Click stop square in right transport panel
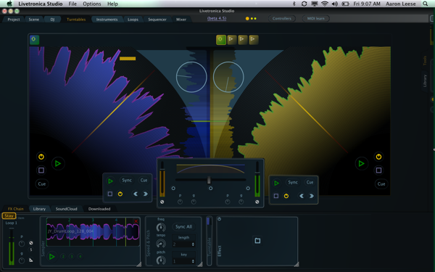The width and height of the screenshot is (435, 272). point(275,196)
